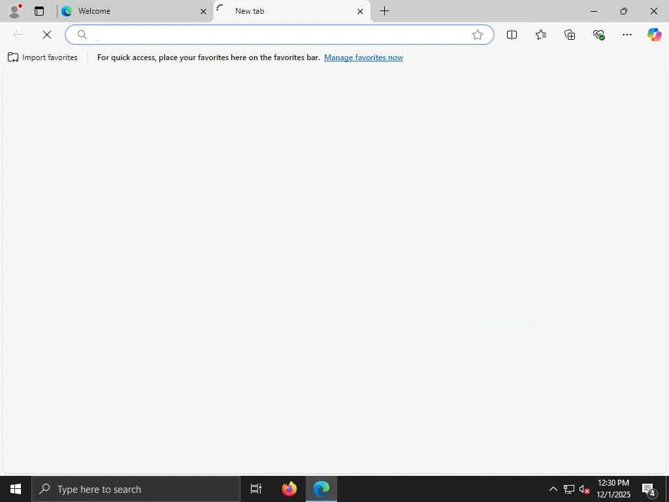Open Collections panel
This screenshot has width=669, height=502.
click(x=570, y=35)
